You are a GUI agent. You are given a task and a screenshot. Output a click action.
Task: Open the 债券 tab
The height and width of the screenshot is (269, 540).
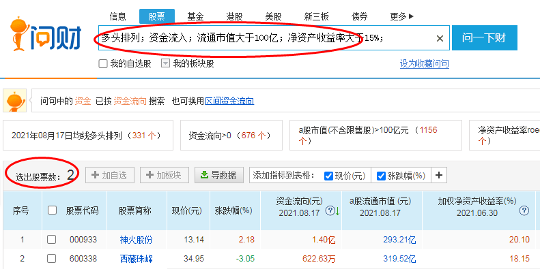pos(360,16)
